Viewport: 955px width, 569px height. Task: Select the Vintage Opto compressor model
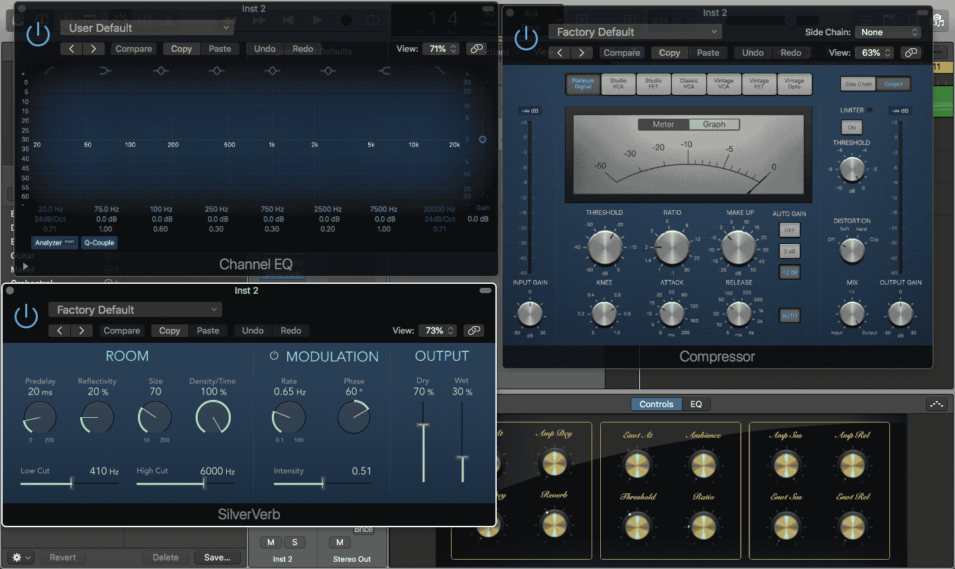pyautogui.click(x=794, y=84)
